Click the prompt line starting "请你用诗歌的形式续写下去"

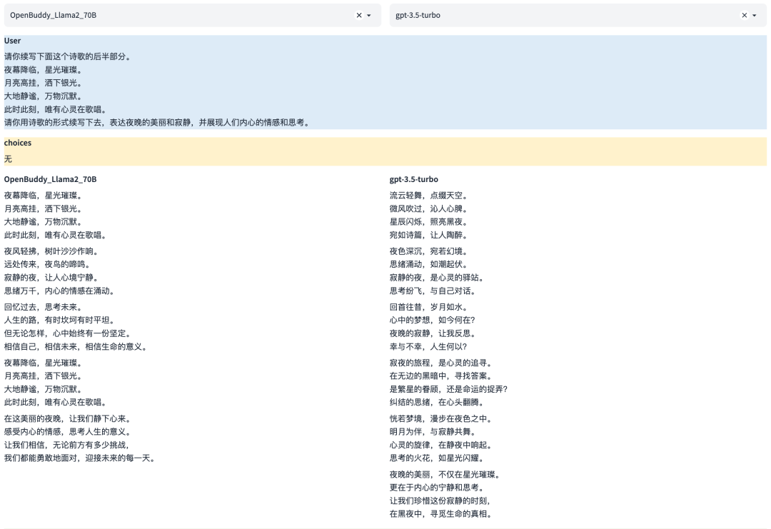[158, 122]
